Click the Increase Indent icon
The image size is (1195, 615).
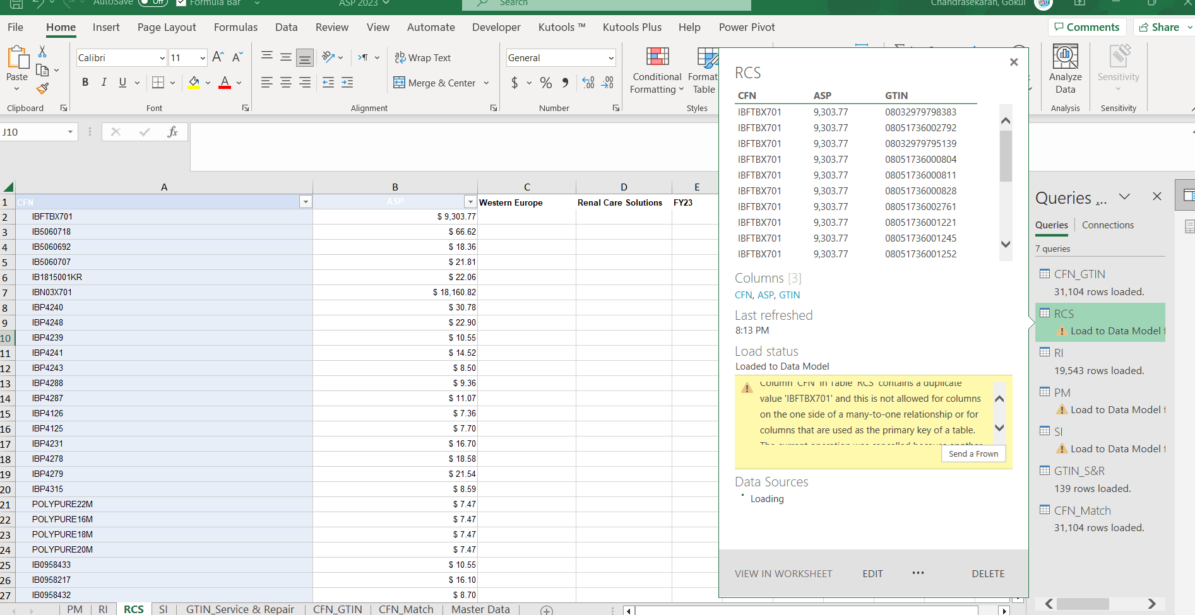click(x=347, y=83)
